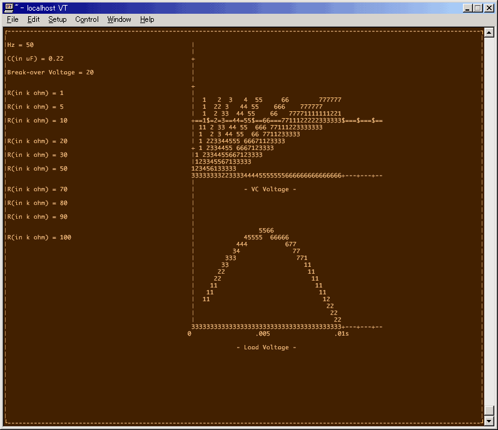
Task: Click the scrollbar down arrow
Action: 489,421
